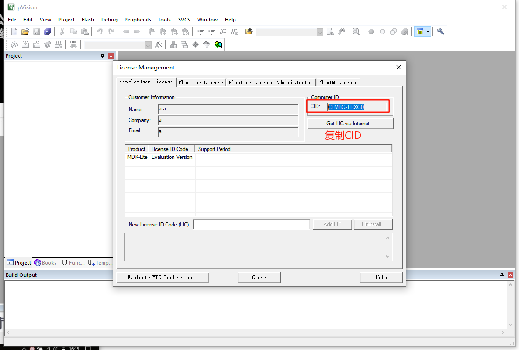The height and width of the screenshot is (350, 519).
Task: Switch to Templates tab in Project panel
Action: [x=100, y=263]
